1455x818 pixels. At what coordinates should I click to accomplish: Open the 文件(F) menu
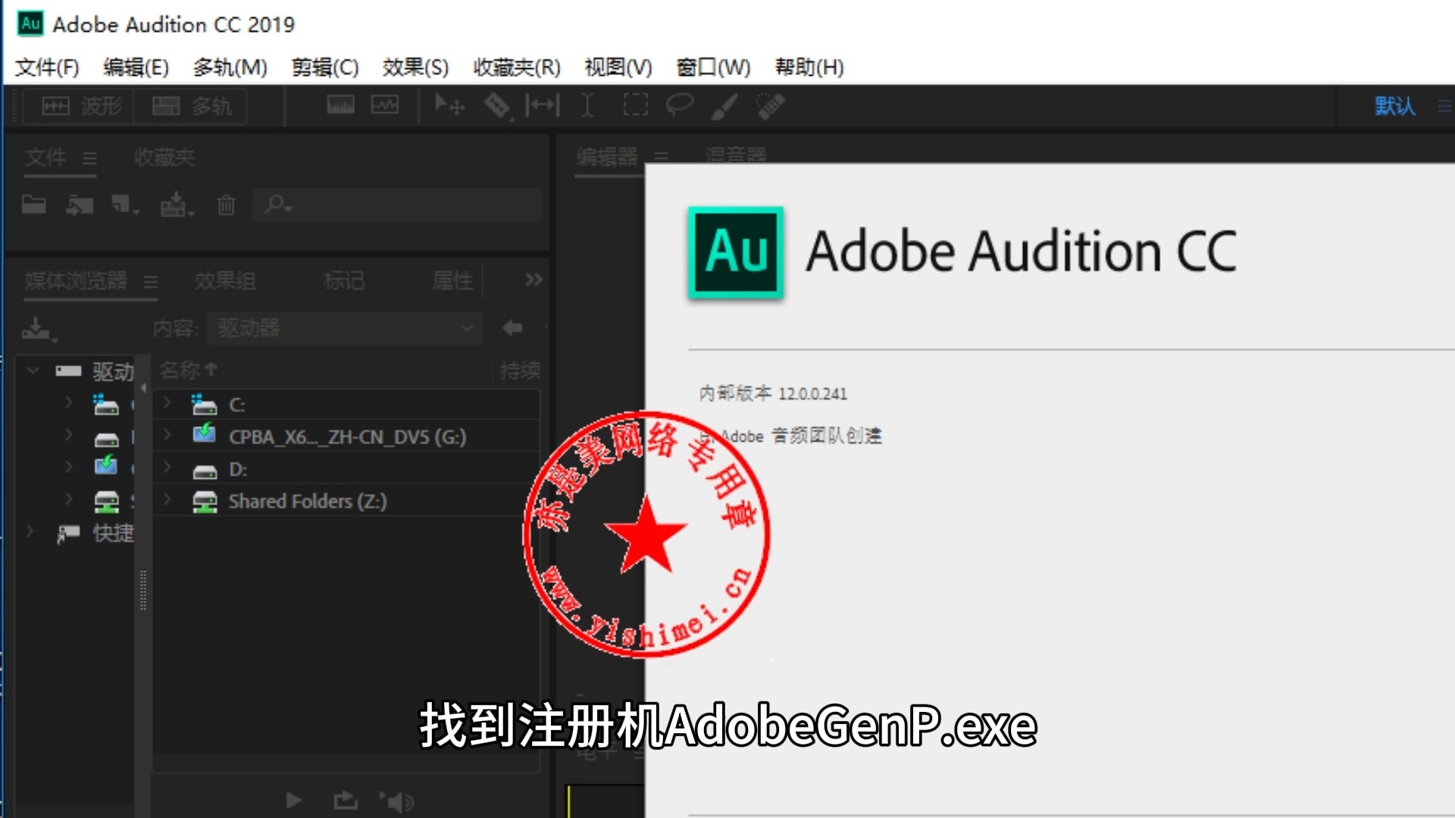47,67
